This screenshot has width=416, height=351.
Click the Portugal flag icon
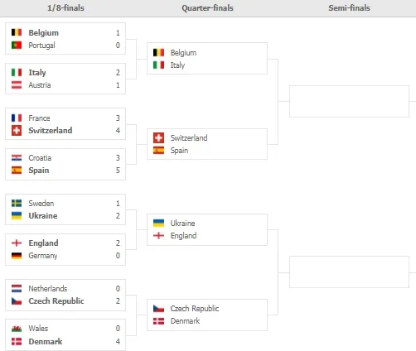(17, 45)
